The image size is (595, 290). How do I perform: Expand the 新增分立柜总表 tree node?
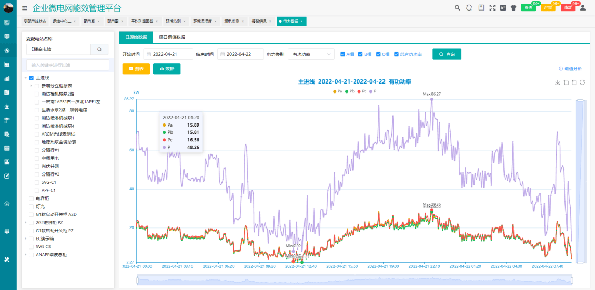click(32, 86)
